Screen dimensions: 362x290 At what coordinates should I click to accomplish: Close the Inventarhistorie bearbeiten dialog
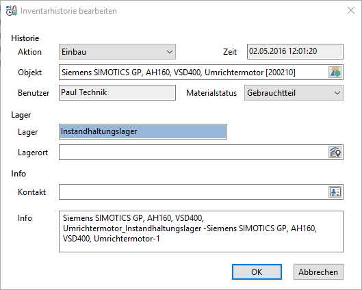(x=351, y=10)
